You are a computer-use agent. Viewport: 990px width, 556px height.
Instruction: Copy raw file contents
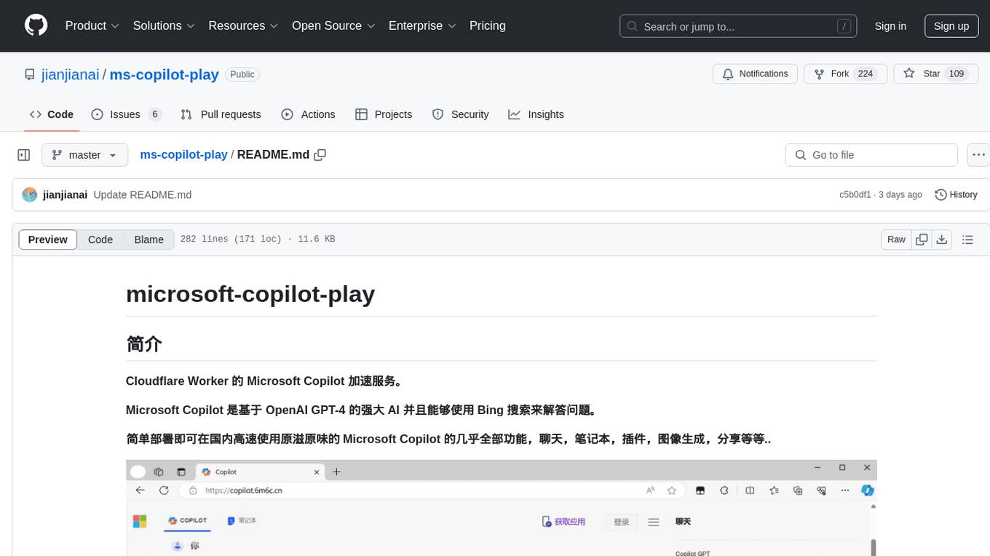(x=922, y=239)
